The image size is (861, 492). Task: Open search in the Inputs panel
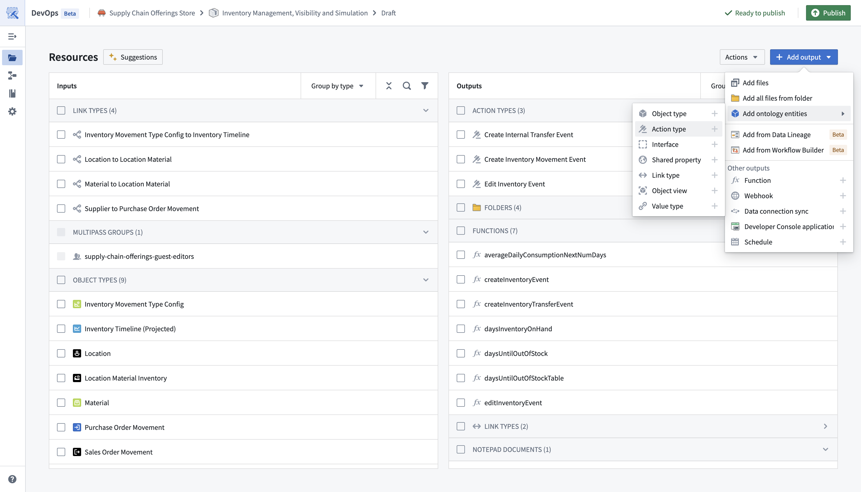tap(407, 86)
